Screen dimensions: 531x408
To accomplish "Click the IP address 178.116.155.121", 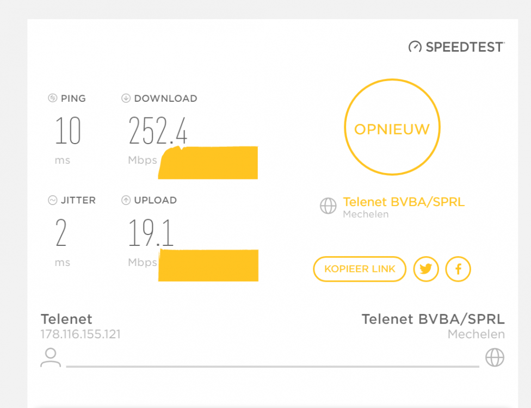I will [x=81, y=334].
